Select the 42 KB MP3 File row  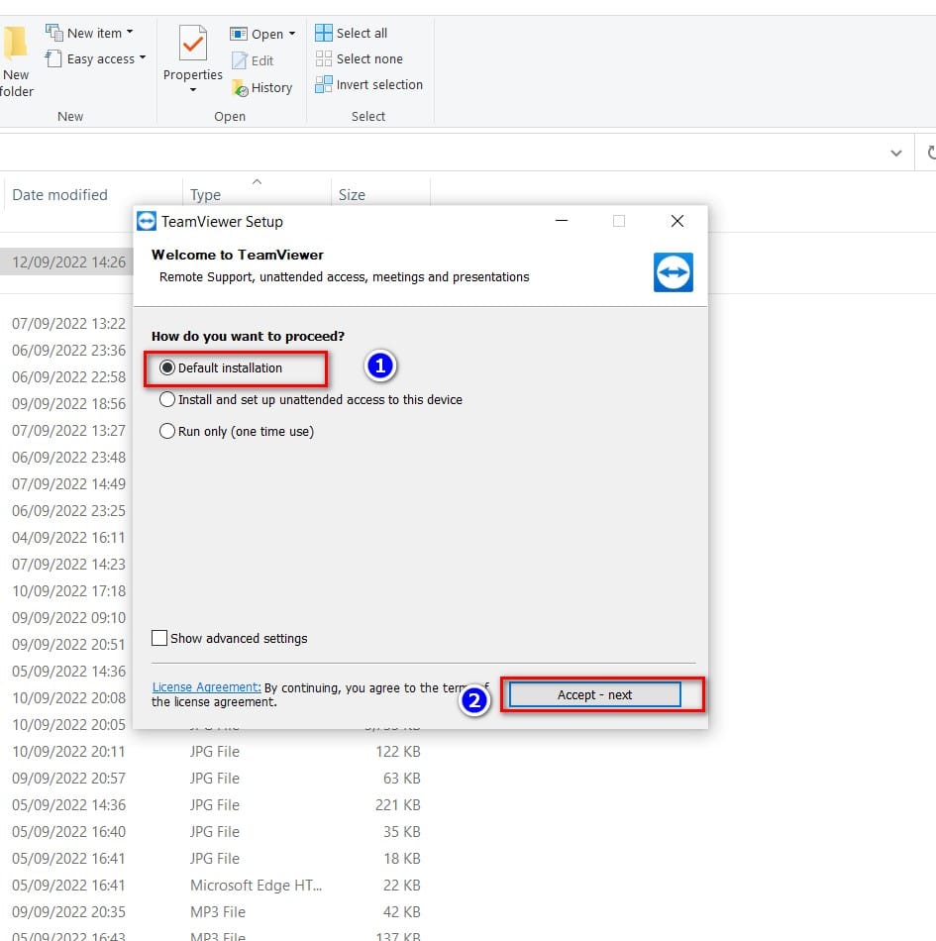click(x=216, y=912)
